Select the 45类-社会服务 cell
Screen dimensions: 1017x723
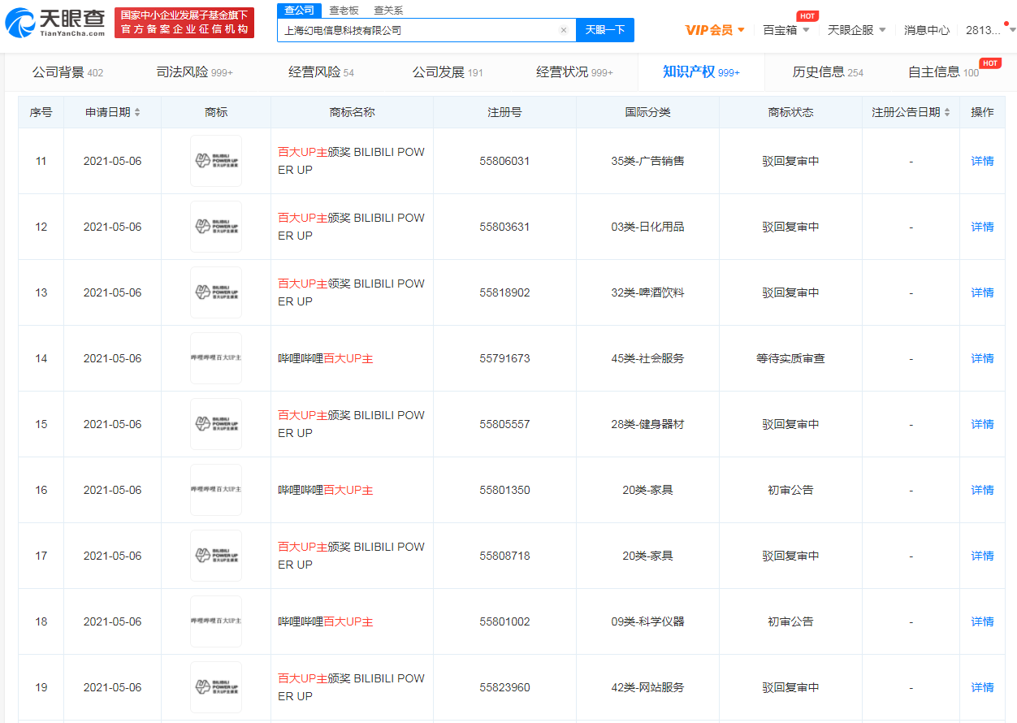click(647, 358)
